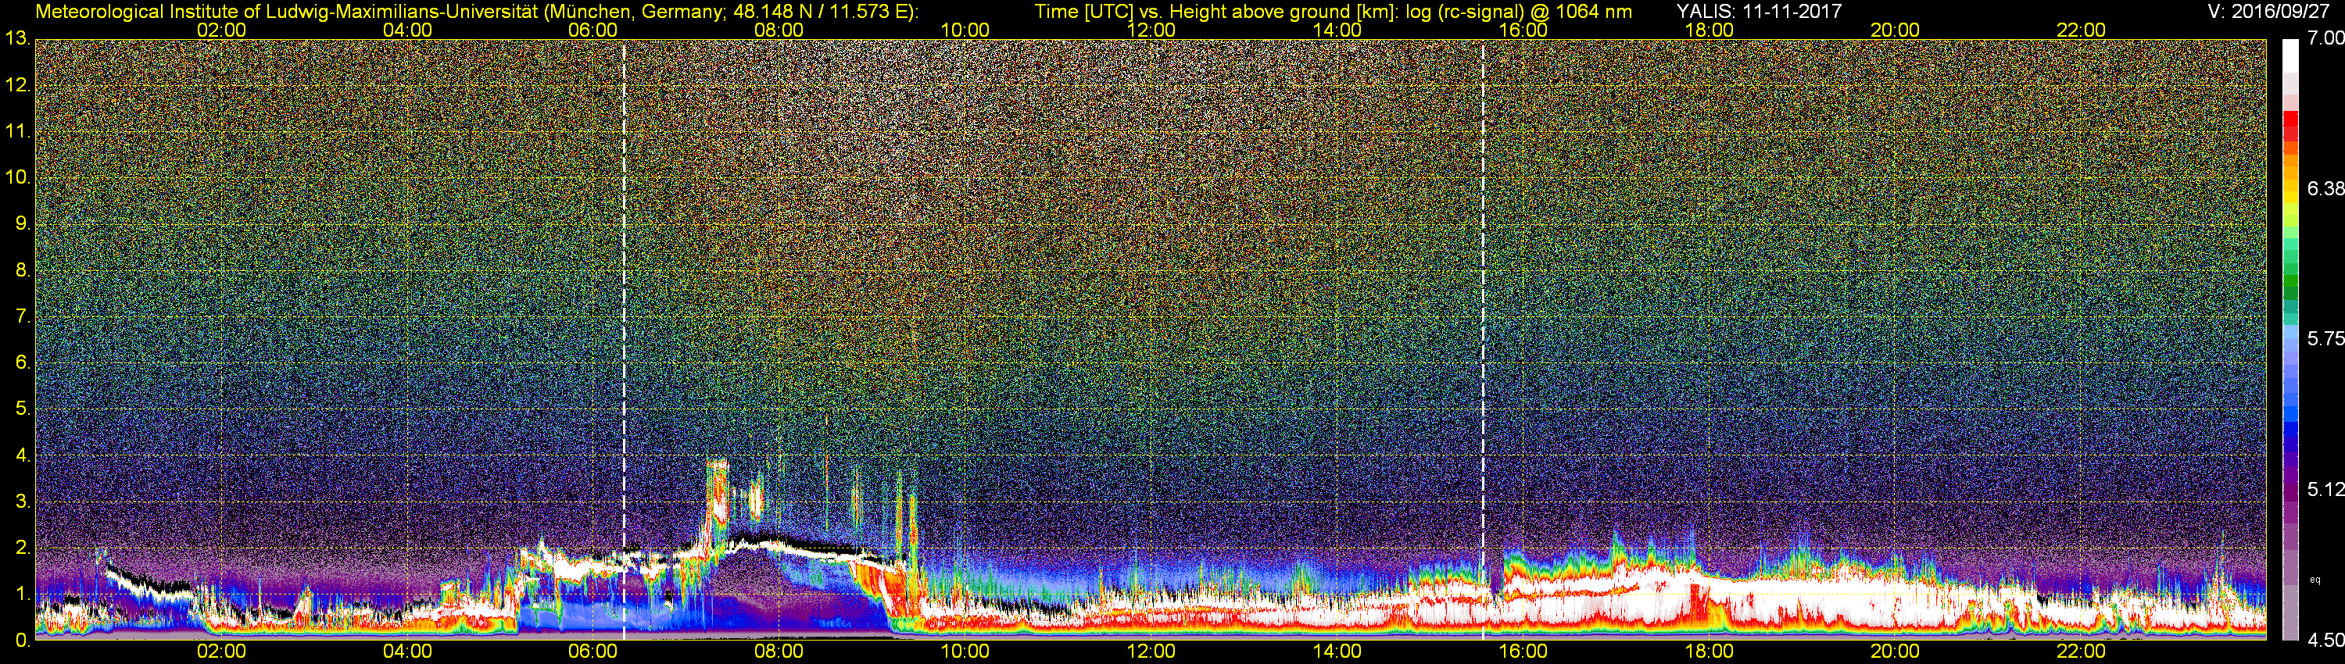Image resolution: width=2345 pixels, height=664 pixels.
Task: Click the small 'eq' label beside the color scale
Action: tap(2315, 580)
